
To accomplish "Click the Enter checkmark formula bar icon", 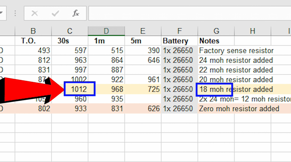I will coord(55,13).
